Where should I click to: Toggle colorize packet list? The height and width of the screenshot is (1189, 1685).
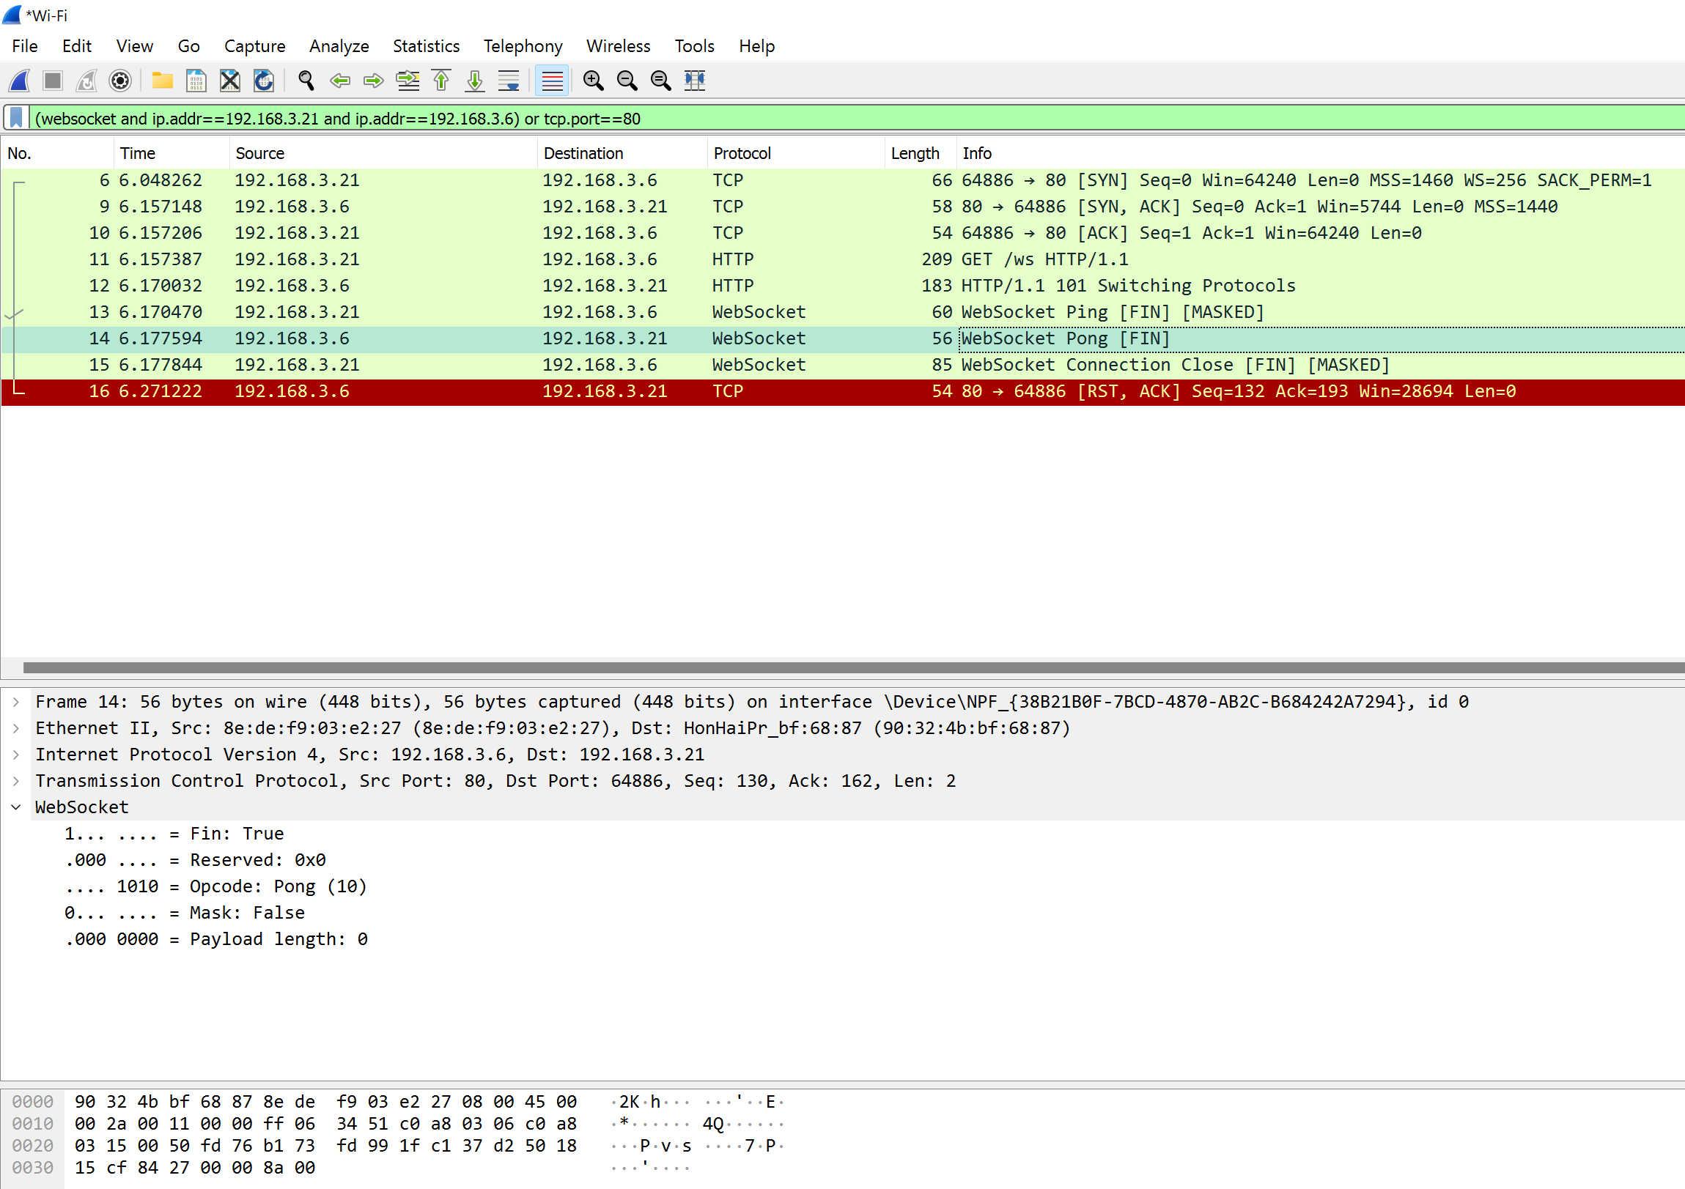553,81
